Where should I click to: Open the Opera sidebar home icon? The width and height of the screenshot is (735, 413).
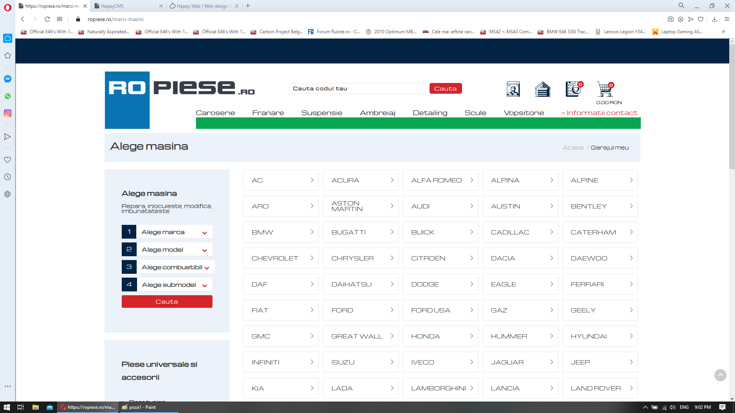pyautogui.click(x=8, y=38)
